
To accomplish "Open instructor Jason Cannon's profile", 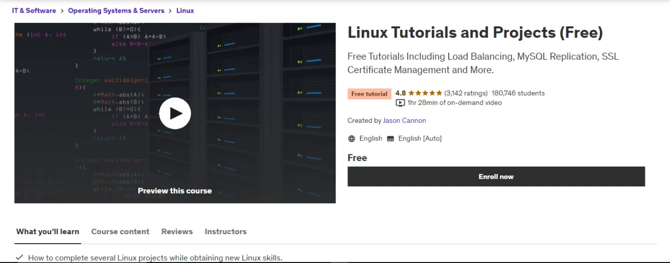I will click(405, 121).
